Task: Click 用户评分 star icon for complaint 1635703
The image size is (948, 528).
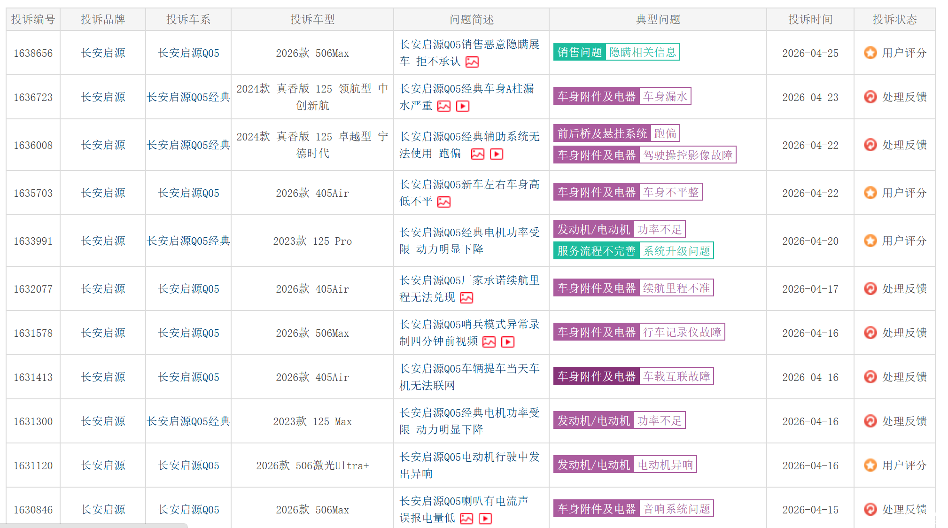Action: [x=870, y=193]
